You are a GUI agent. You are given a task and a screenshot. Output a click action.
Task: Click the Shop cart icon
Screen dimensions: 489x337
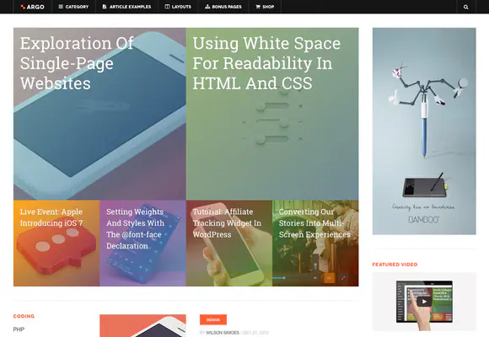click(x=258, y=7)
